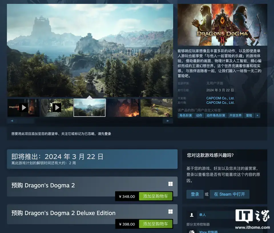The width and height of the screenshot is (274, 233).
Task: Open the 开放世界 tag
Action: click(235, 116)
